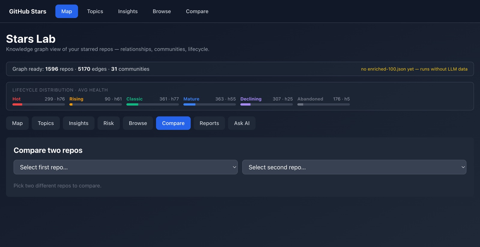480x247 pixels.
Task: Click 'Lifecycle Distribution · Avg Health' section label
Action: click(x=60, y=90)
